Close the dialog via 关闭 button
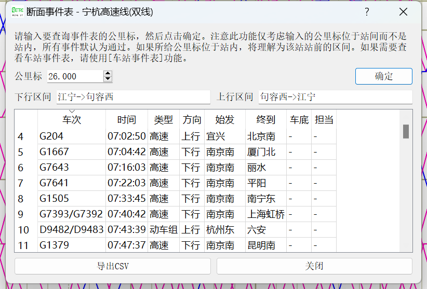This screenshot has width=427, height=289. point(314,266)
